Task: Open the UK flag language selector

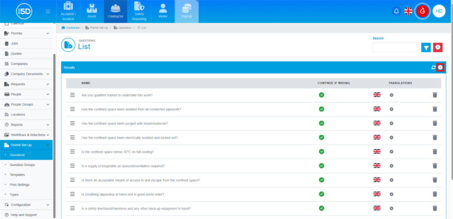Action: click(x=408, y=11)
